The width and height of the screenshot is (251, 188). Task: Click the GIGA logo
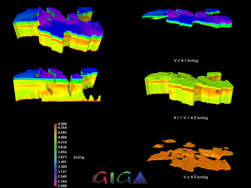click(x=120, y=177)
